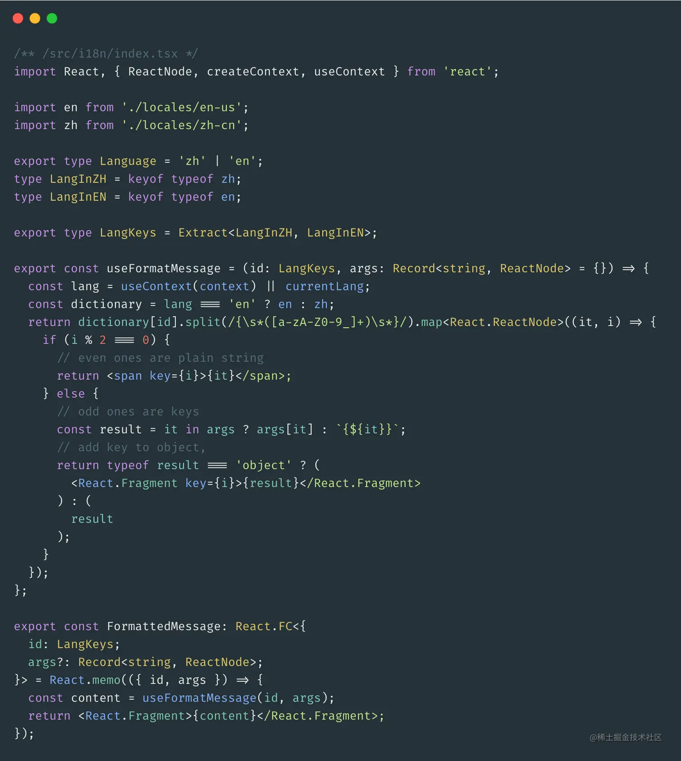The height and width of the screenshot is (761, 681).
Task: Click the 'react' import string
Action: tap(468, 72)
